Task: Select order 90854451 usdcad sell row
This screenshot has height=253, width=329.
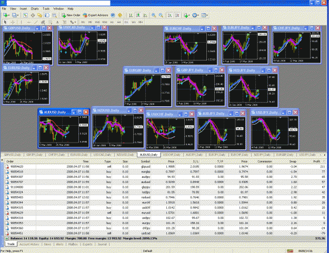Action: pyautogui.click(x=165, y=233)
